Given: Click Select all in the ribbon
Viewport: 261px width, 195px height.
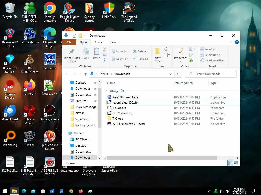Looking at the screenshot, I should 208,49.
